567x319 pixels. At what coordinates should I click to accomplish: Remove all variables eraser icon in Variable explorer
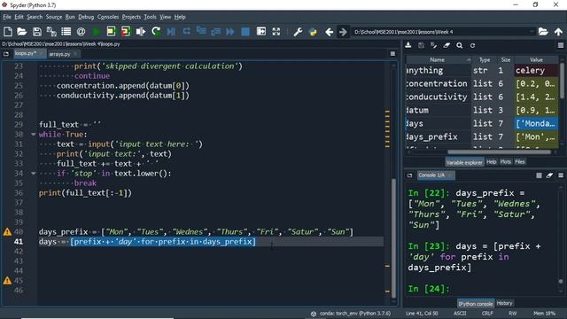tap(447, 45)
